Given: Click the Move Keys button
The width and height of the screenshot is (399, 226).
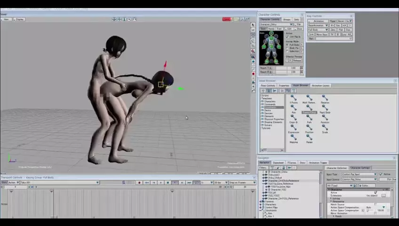Looking at the screenshot, I should pyautogui.click(x=322, y=34).
